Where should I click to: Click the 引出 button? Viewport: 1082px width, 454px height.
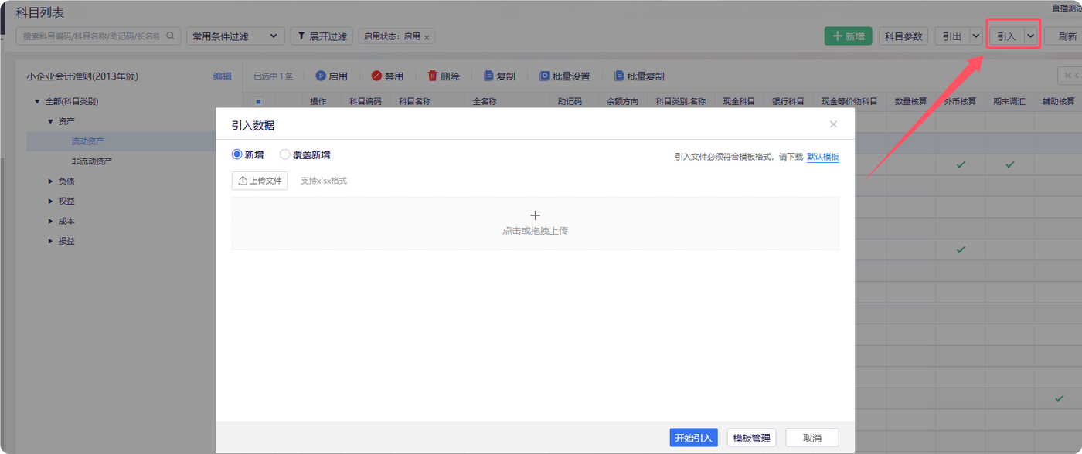(951, 36)
